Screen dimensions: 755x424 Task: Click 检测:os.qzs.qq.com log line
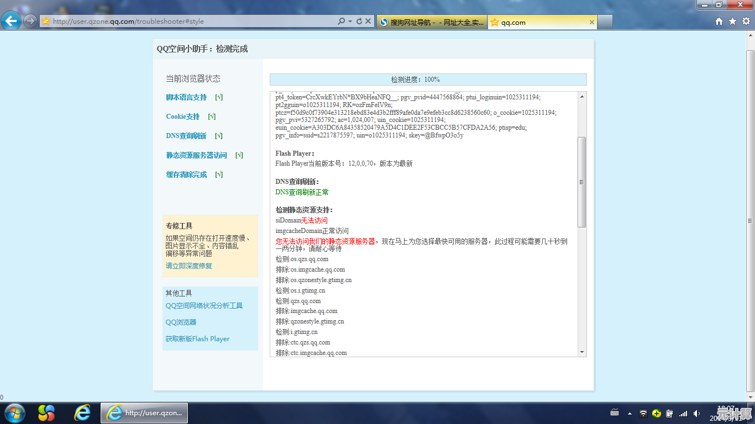pos(302,259)
